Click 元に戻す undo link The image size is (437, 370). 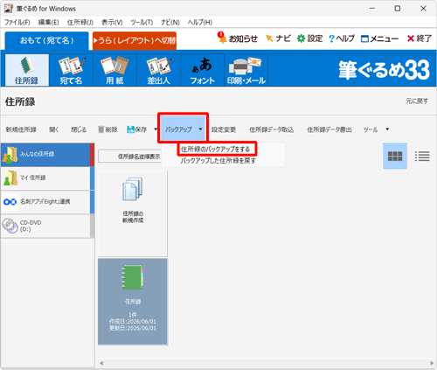click(x=417, y=101)
